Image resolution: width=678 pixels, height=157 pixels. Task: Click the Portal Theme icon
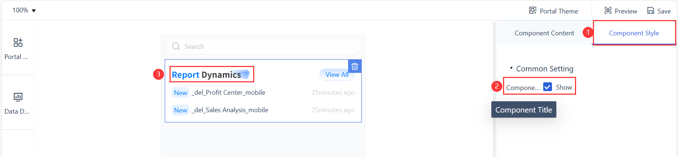[533, 11]
